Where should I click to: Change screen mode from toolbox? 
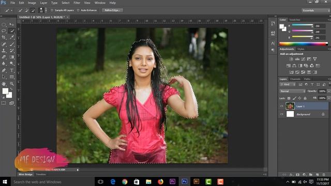coord(12,103)
